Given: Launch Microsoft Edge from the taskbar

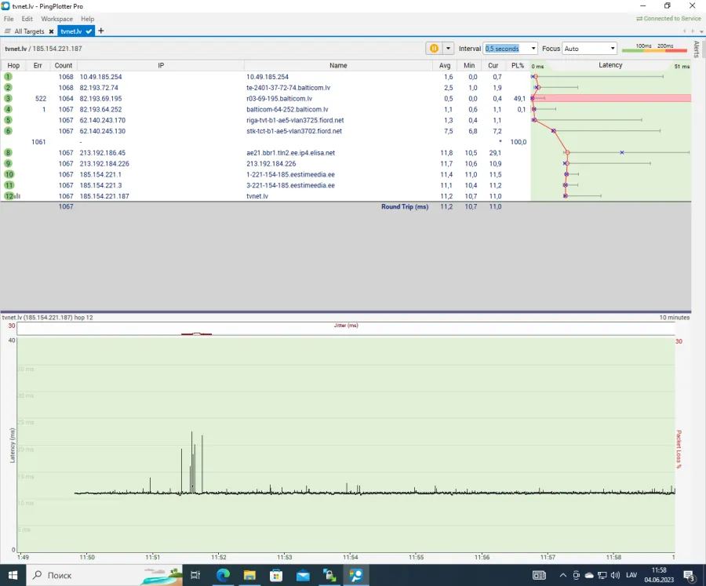Looking at the screenshot, I should click(223, 575).
